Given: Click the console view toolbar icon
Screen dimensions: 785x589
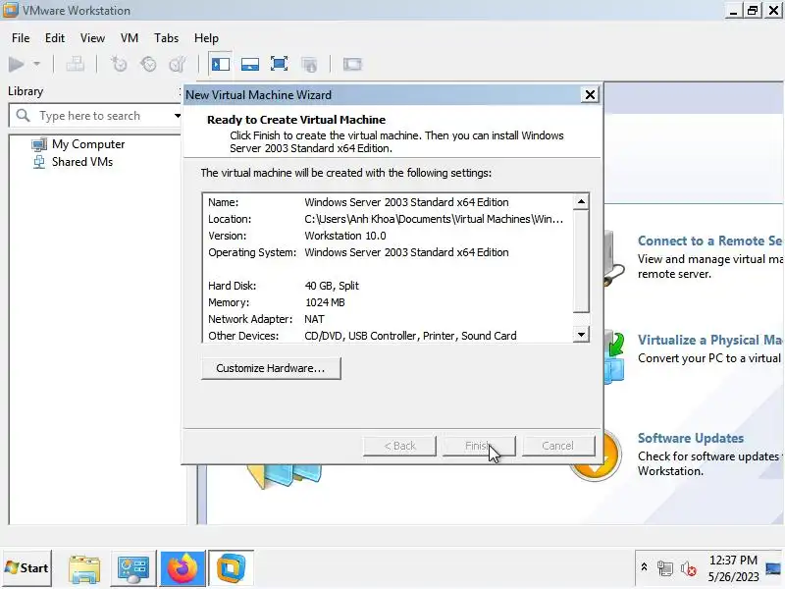Looking at the screenshot, I should pos(352,64).
